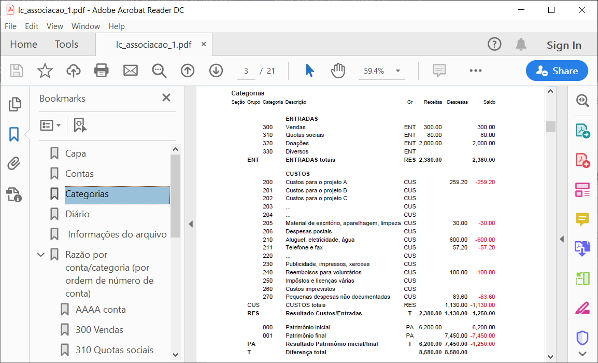Send file by email envelope icon

click(131, 71)
